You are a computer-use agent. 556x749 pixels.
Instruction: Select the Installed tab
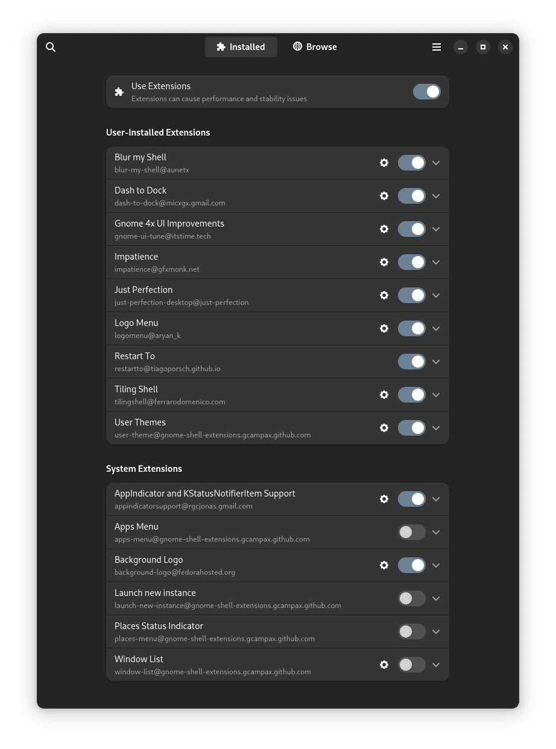pyautogui.click(x=241, y=47)
